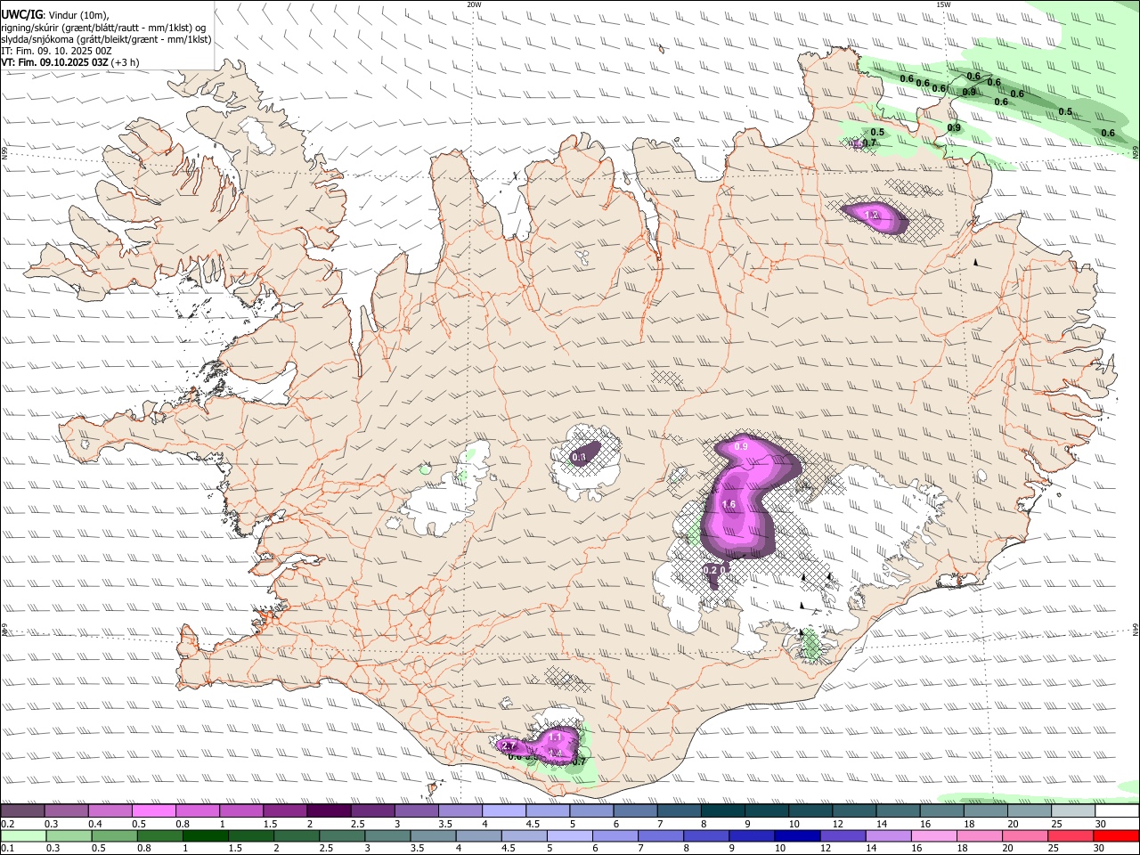
Task: Click the '1.1' value in the southern purple area
Action: click(555, 737)
